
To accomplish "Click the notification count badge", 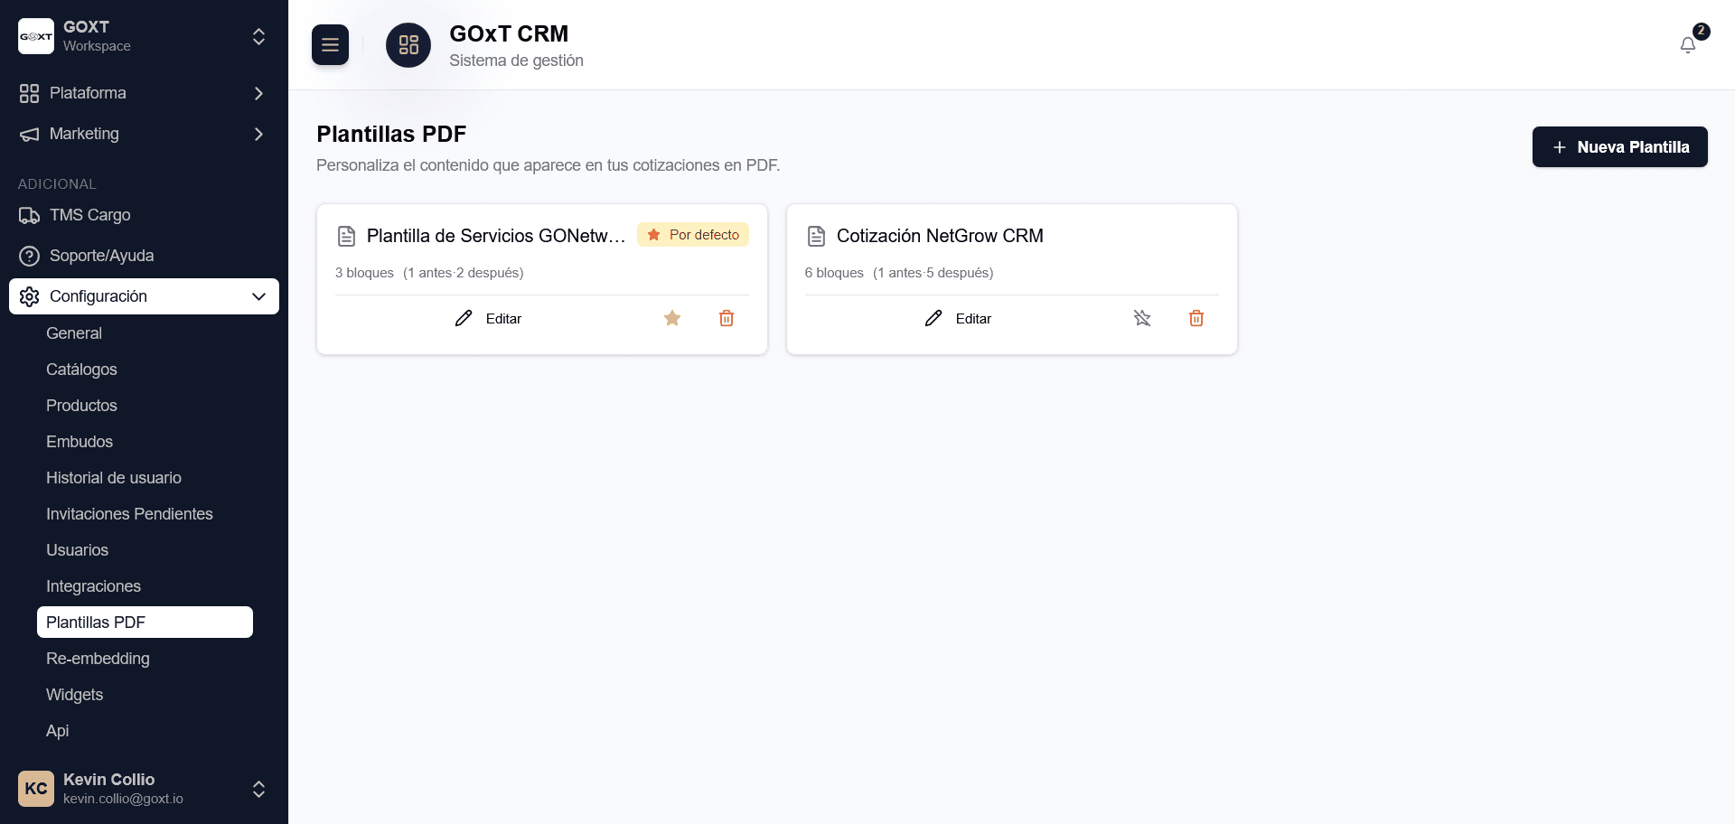I will coord(1701,31).
